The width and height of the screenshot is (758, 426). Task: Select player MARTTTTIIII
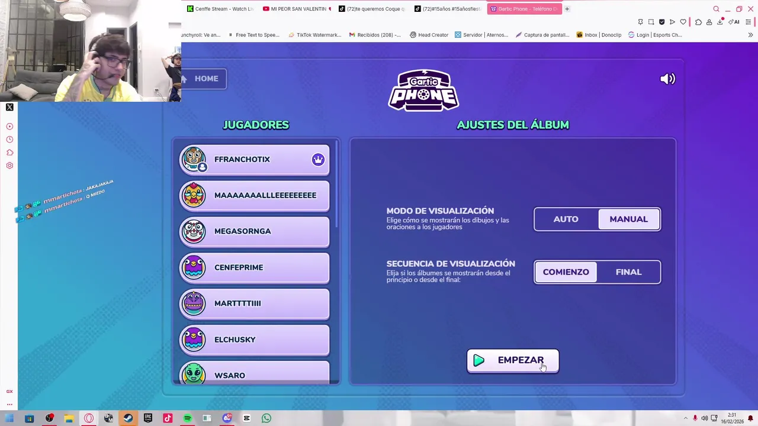255,304
